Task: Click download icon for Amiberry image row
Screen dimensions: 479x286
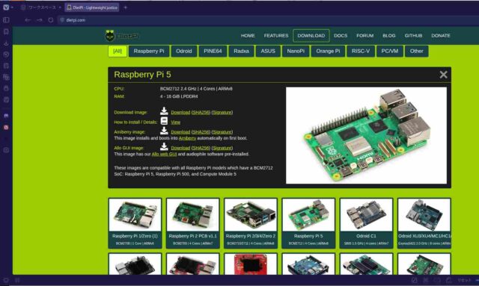Action: [164, 131]
